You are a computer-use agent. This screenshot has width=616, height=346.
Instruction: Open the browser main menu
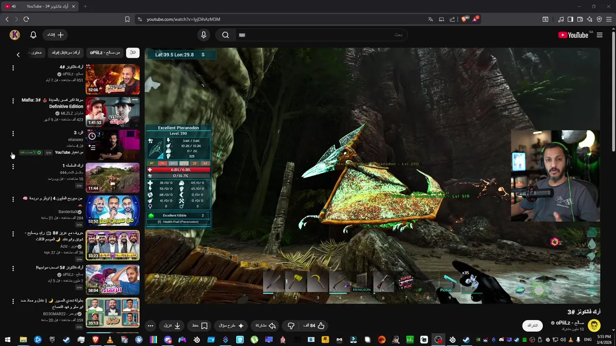pos(609,19)
